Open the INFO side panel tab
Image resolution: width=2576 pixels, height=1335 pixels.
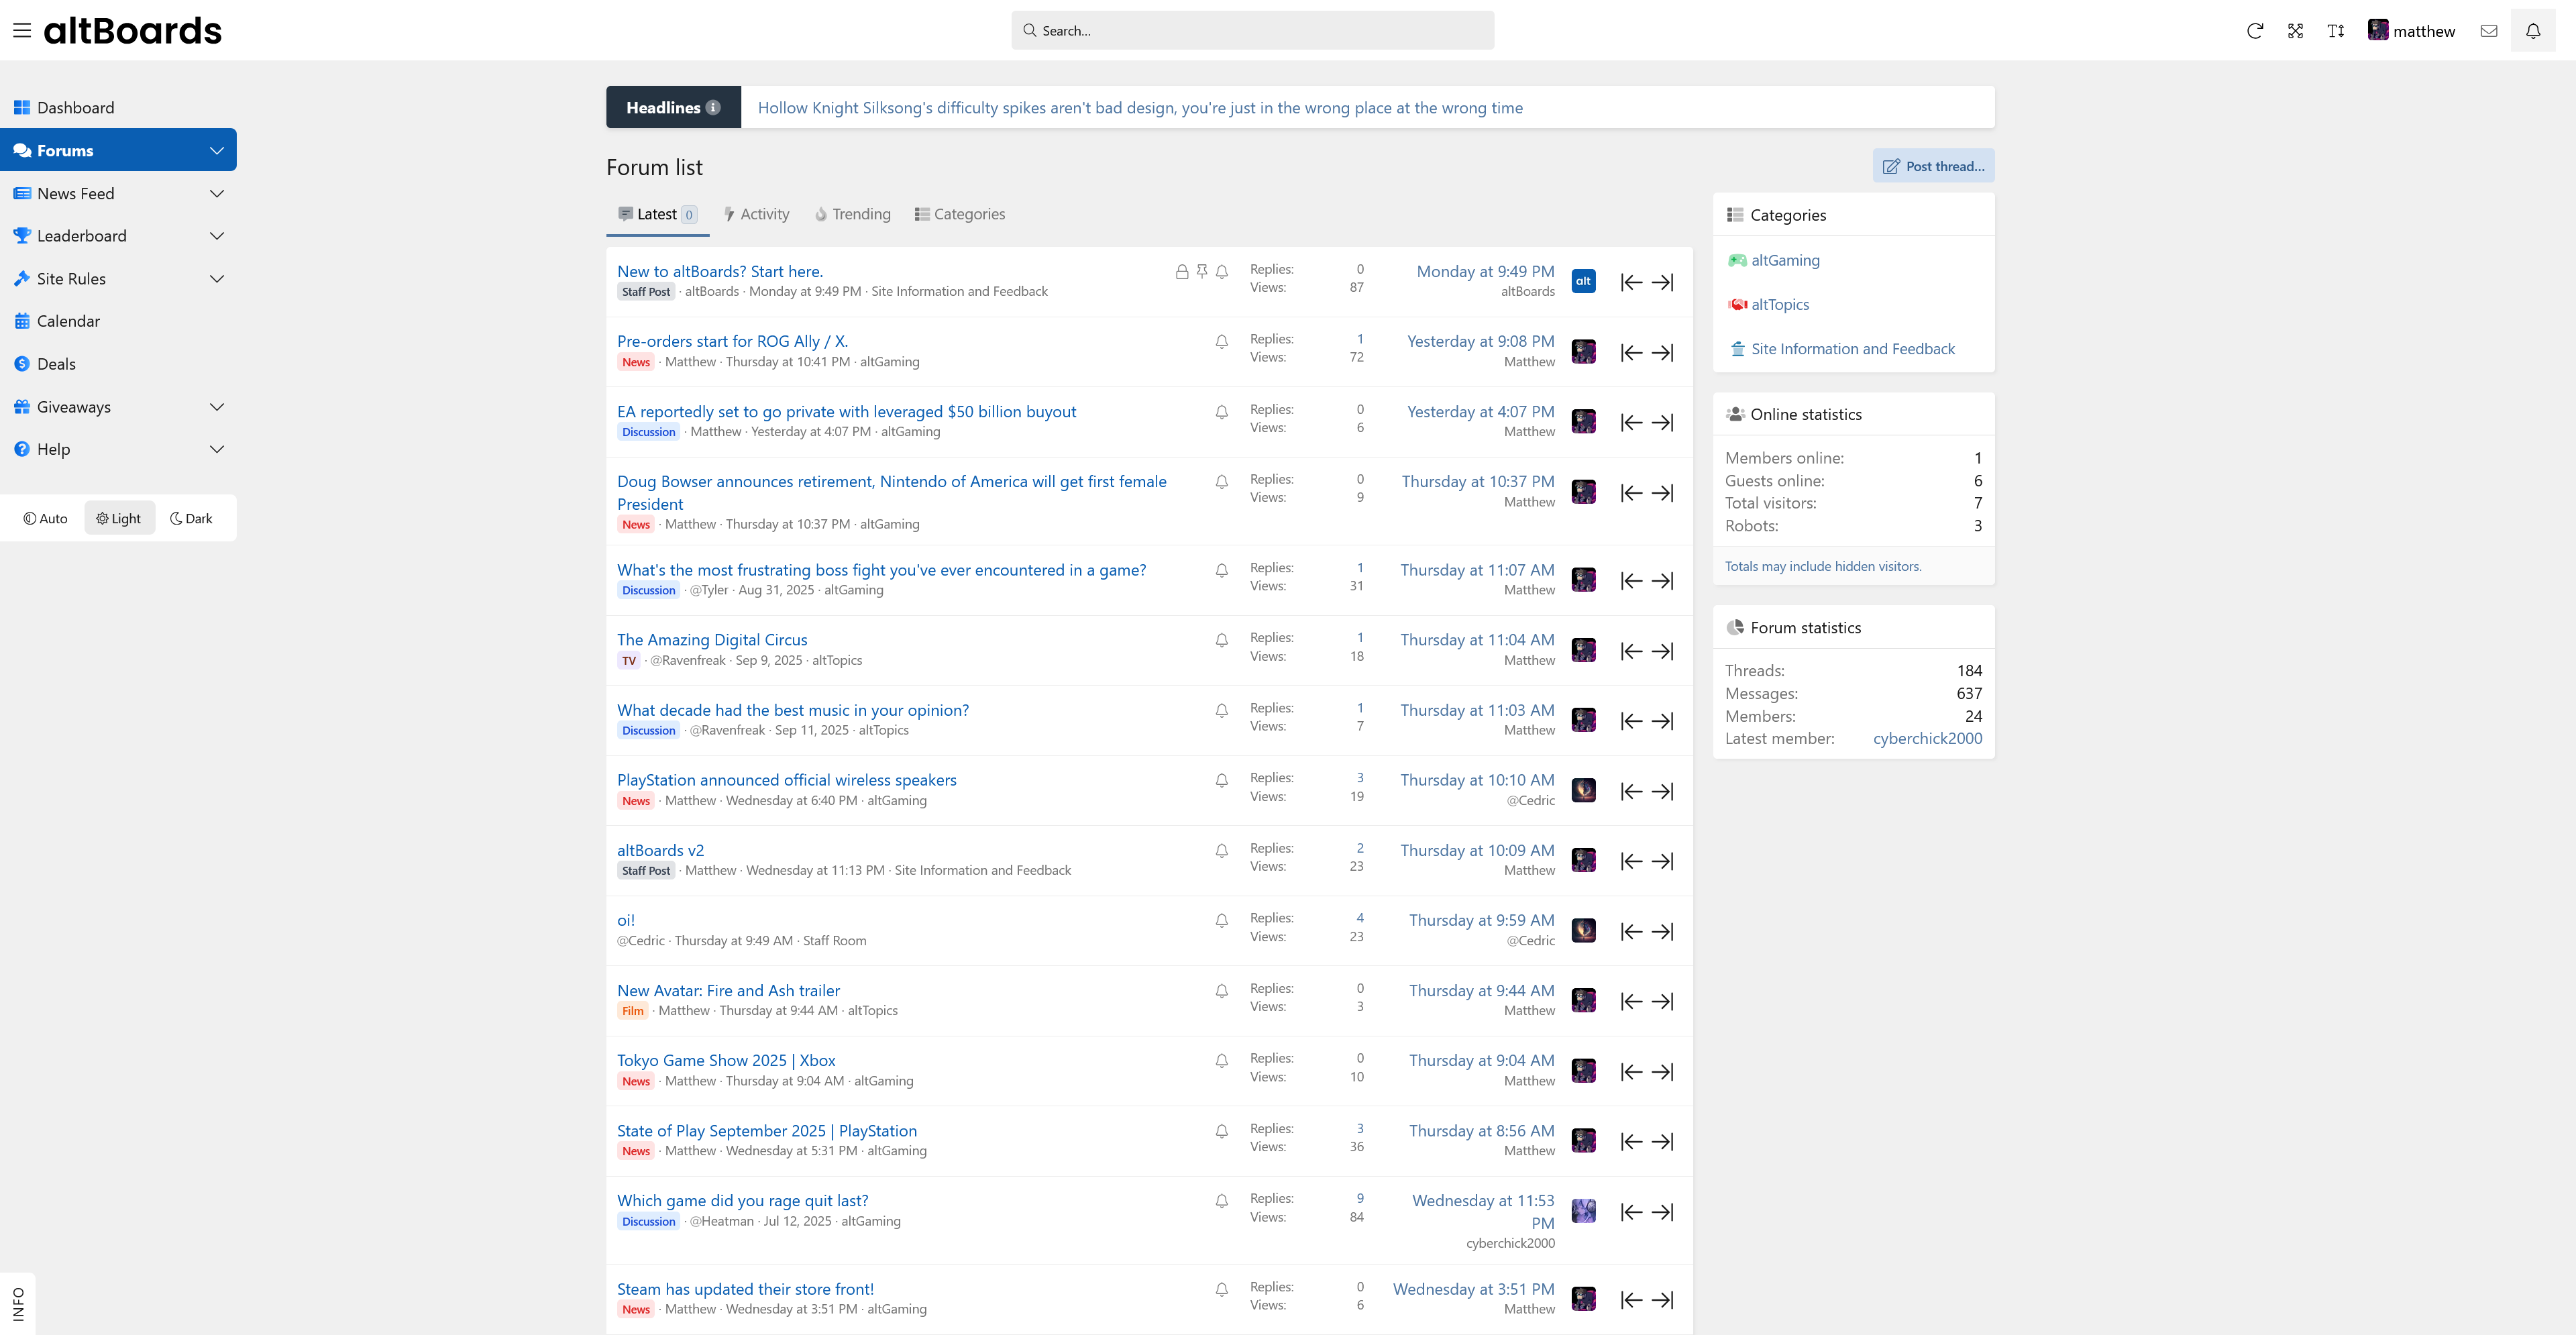(18, 1303)
